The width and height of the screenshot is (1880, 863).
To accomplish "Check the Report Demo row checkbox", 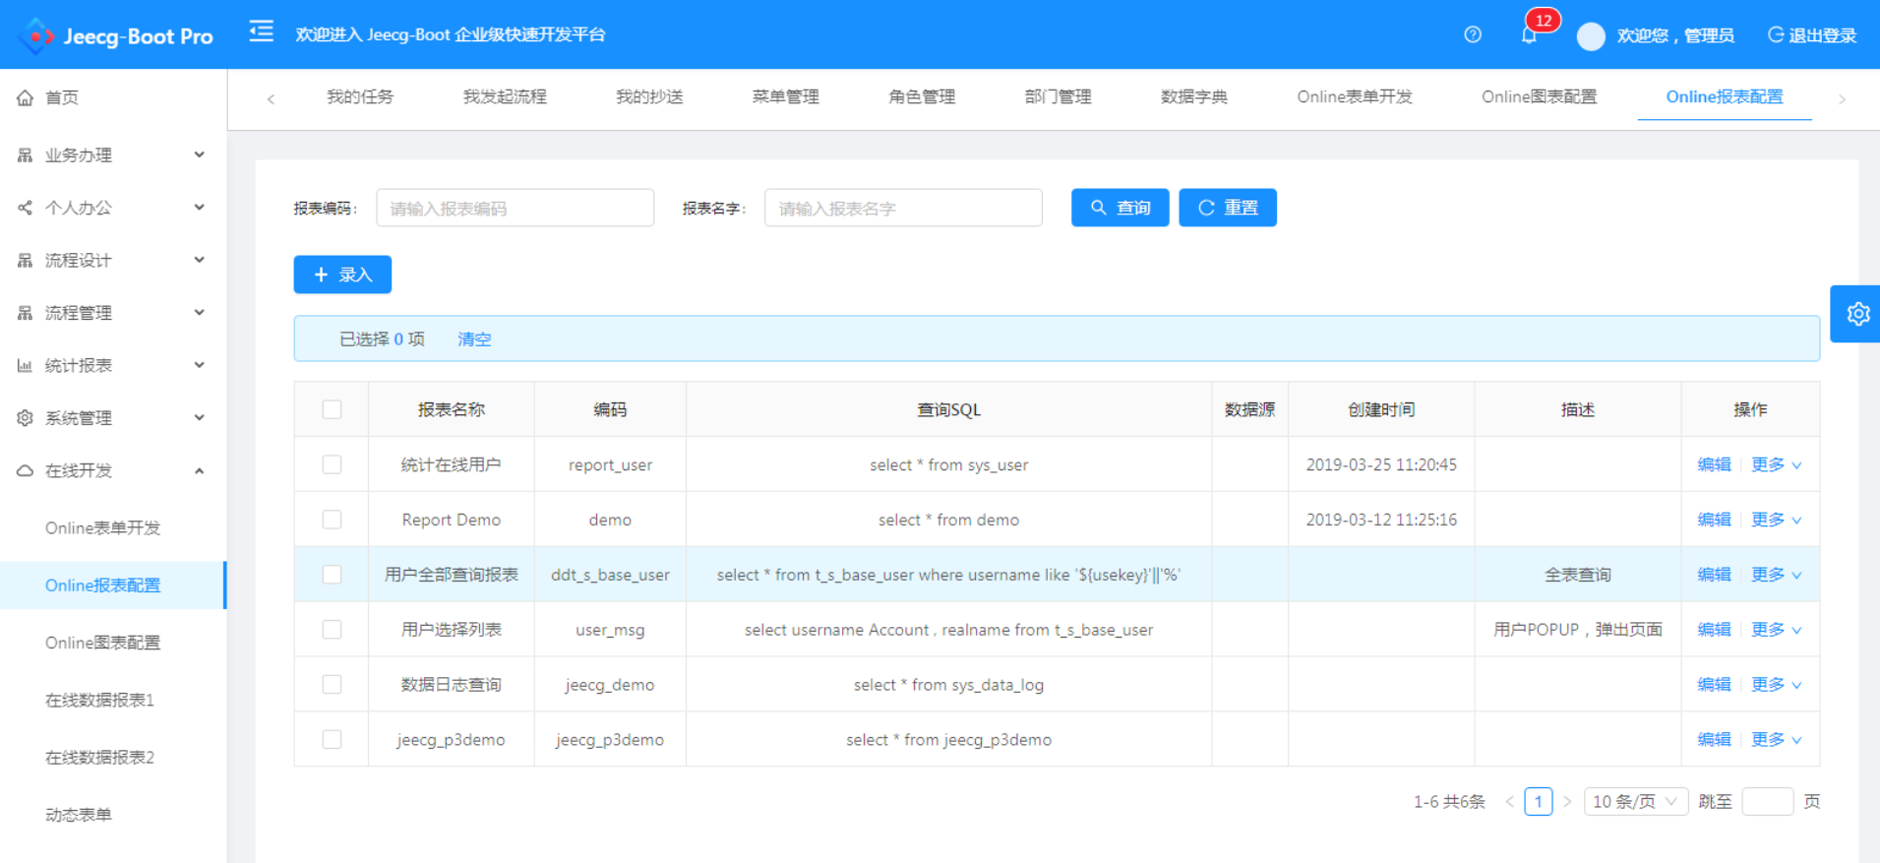I will tap(332, 520).
